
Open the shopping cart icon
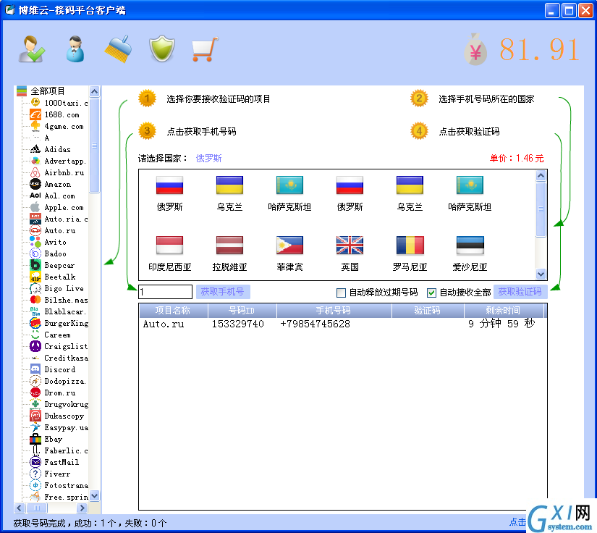pyautogui.click(x=206, y=49)
